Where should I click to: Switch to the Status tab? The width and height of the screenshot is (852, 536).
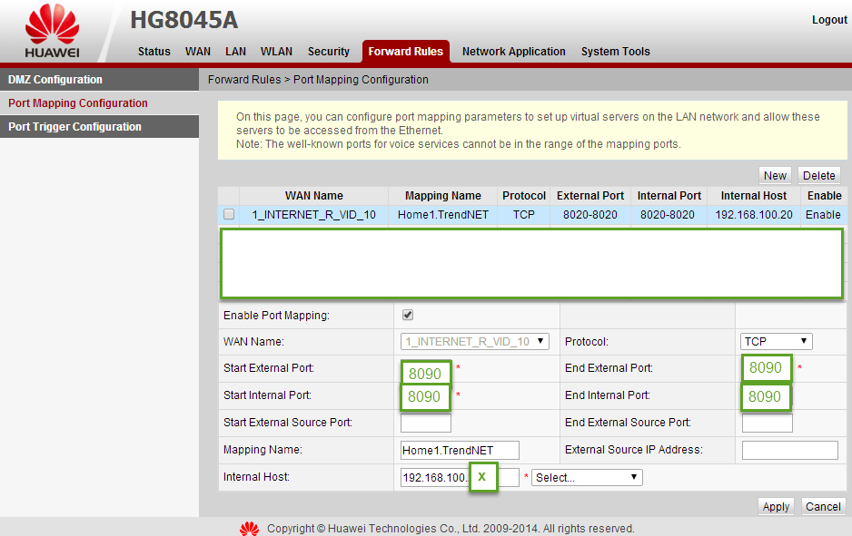[154, 52]
